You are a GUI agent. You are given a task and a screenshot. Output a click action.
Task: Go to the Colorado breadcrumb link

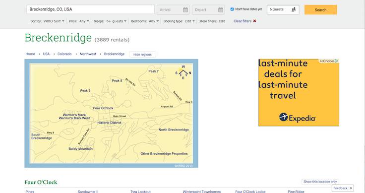click(x=64, y=54)
